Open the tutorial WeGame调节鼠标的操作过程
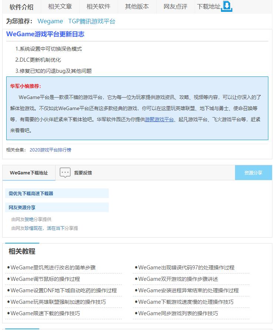 coord(45,279)
